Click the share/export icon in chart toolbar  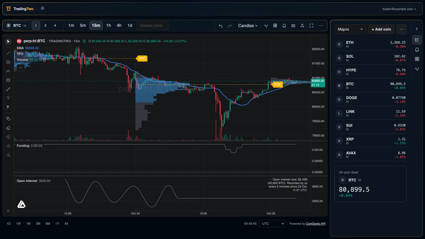(x=302, y=25)
